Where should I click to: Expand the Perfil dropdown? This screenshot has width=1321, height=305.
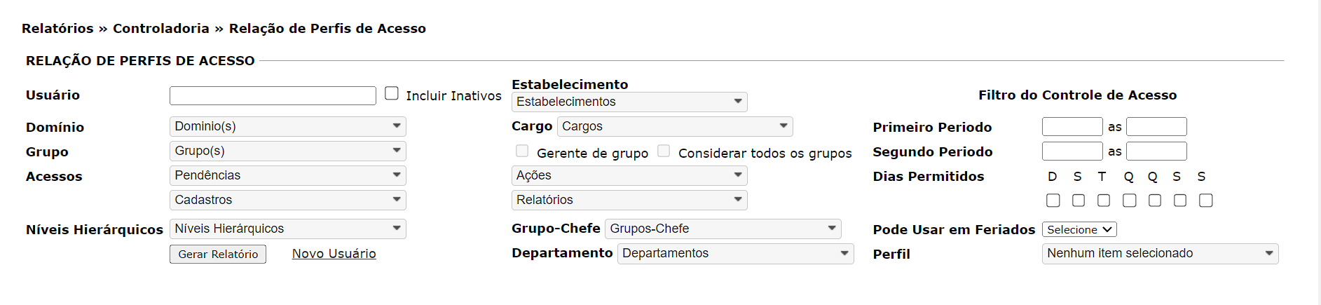point(1159,253)
